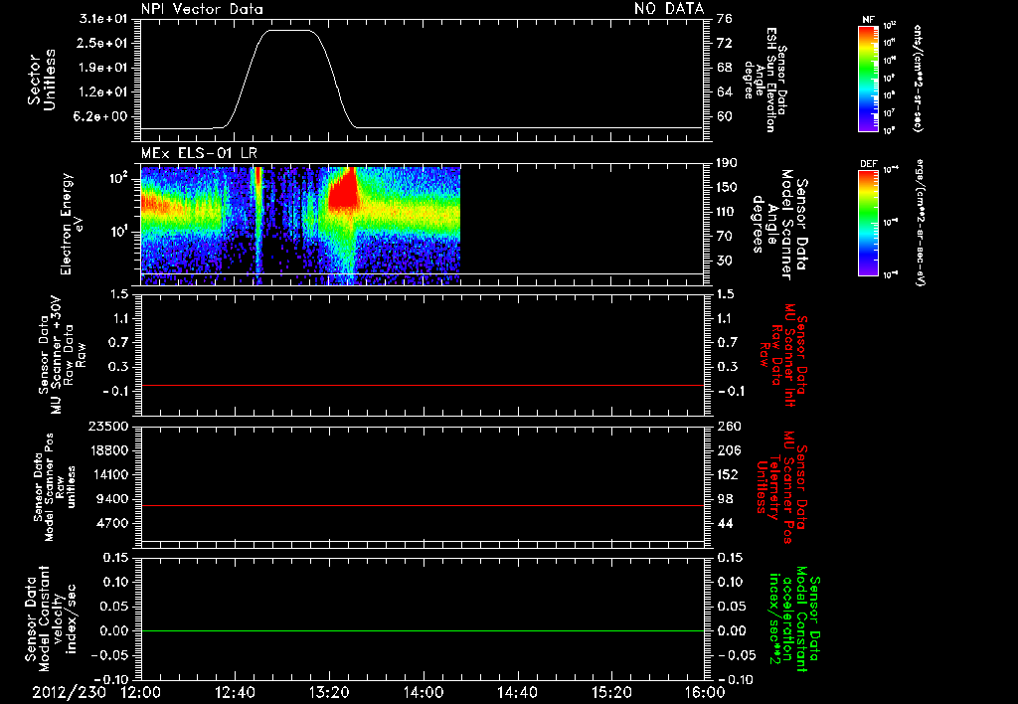Click the '2012/230' date label
This screenshot has width=1018, height=704.
point(69,692)
